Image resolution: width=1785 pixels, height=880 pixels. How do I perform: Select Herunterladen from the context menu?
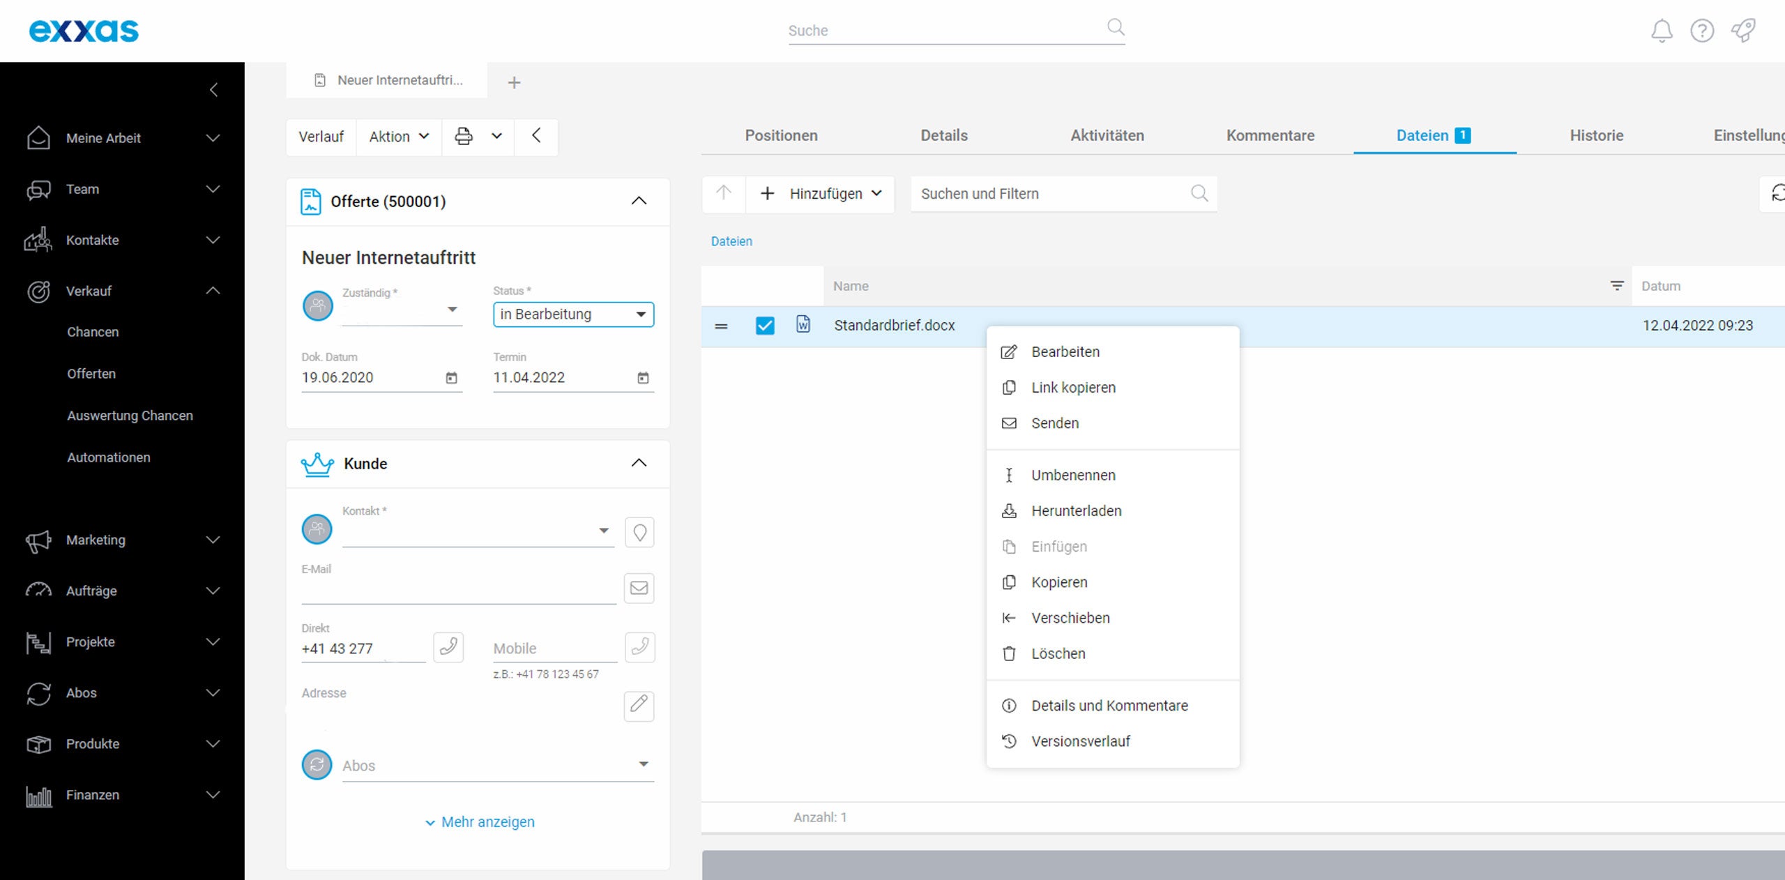(x=1076, y=510)
